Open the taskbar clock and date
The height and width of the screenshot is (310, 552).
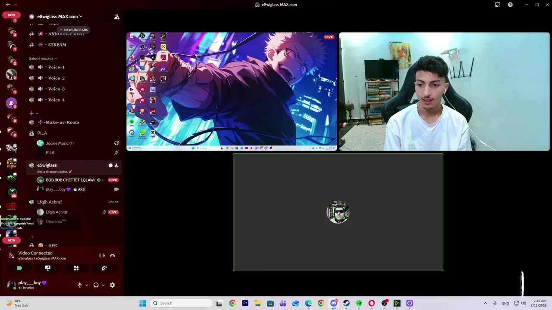click(539, 303)
